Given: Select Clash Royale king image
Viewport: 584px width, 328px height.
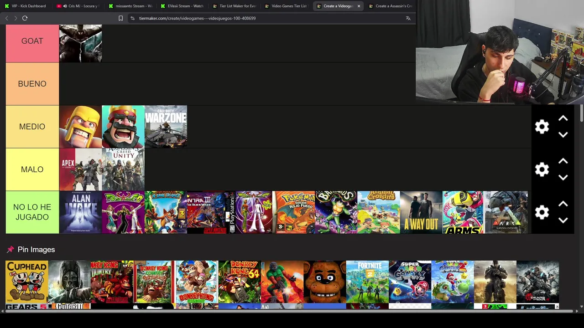Looking at the screenshot, I should 123,127.
